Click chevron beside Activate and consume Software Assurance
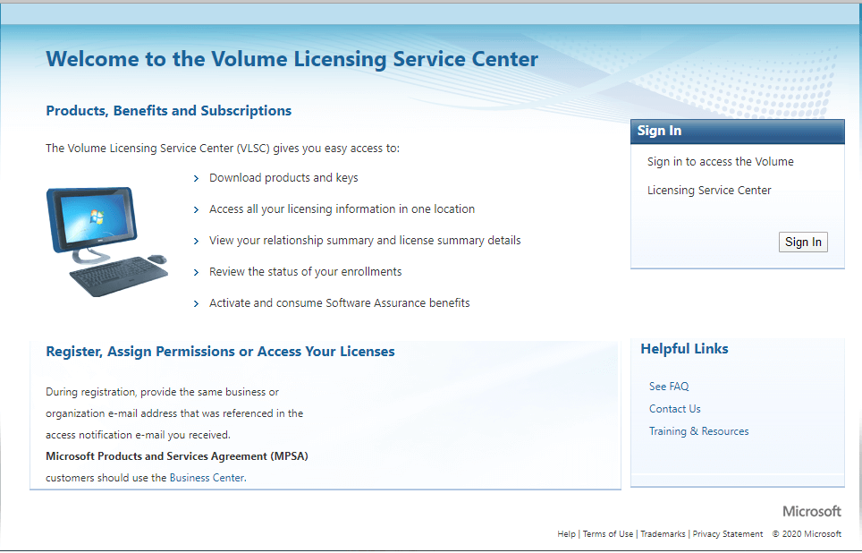This screenshot has width=862, height=553. point(196,303)
